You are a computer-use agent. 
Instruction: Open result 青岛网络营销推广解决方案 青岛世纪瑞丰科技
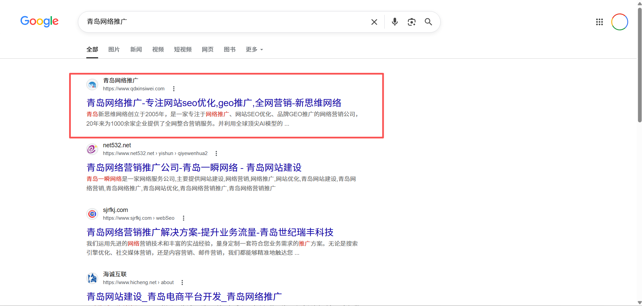click(x=210, y=232)
